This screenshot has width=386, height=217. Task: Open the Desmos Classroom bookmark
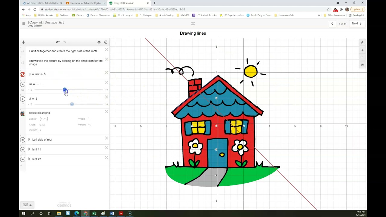98,15
